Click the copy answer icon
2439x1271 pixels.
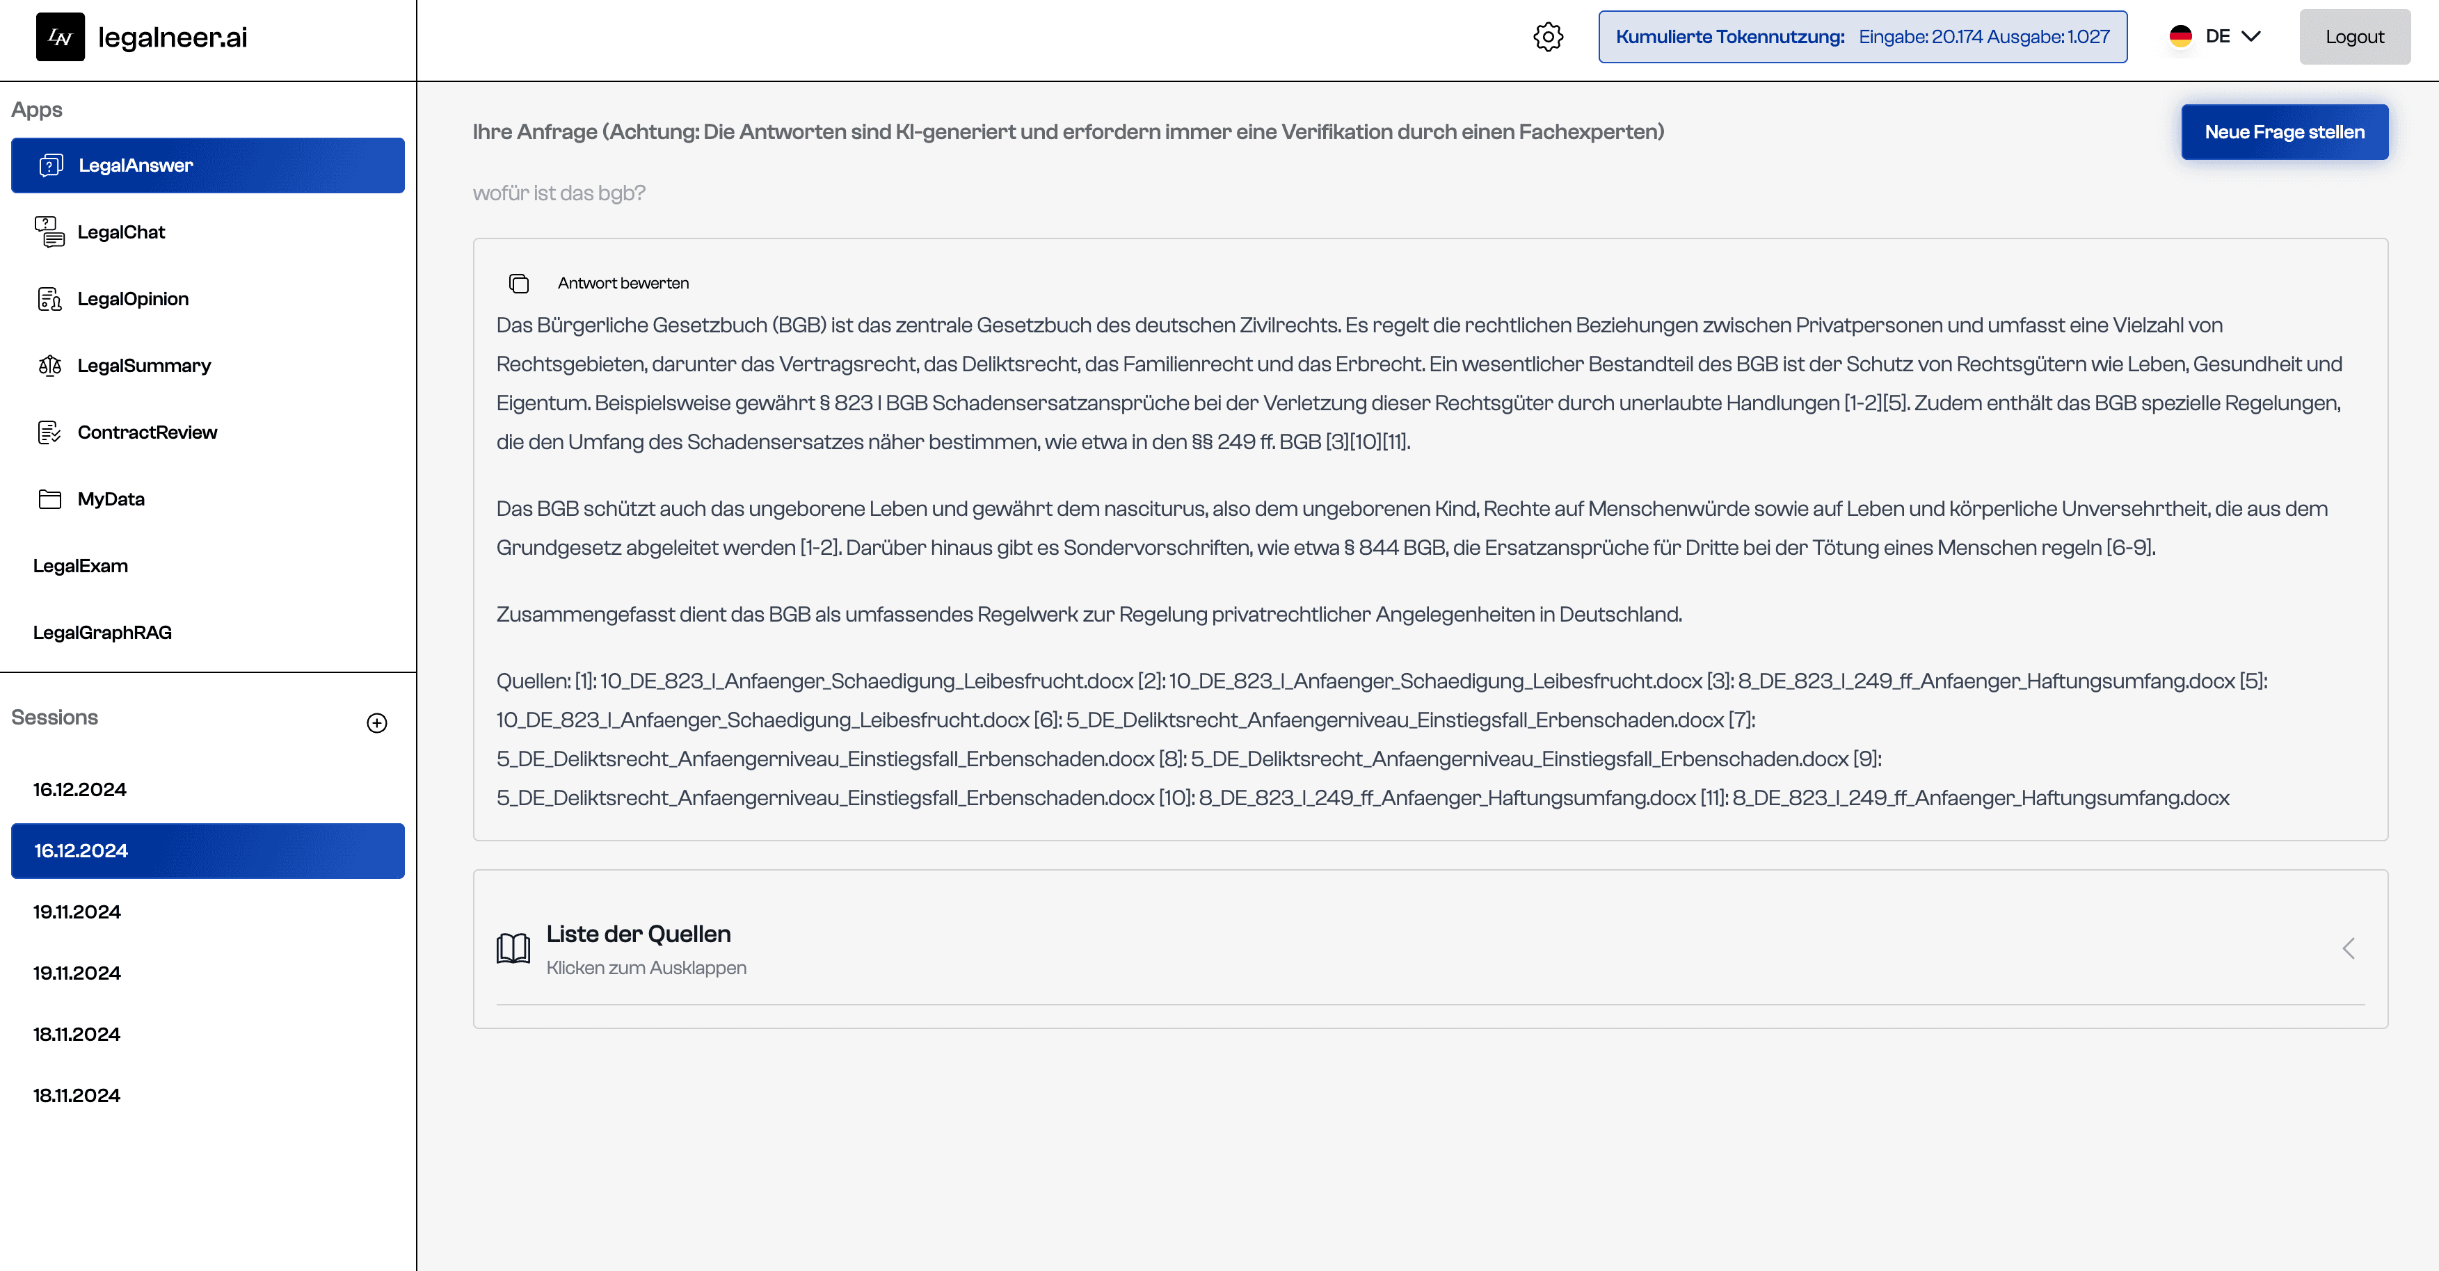[518, 283]
